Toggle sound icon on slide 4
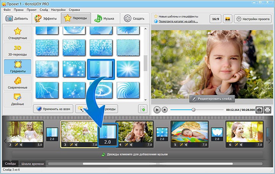 coord(131,145)
